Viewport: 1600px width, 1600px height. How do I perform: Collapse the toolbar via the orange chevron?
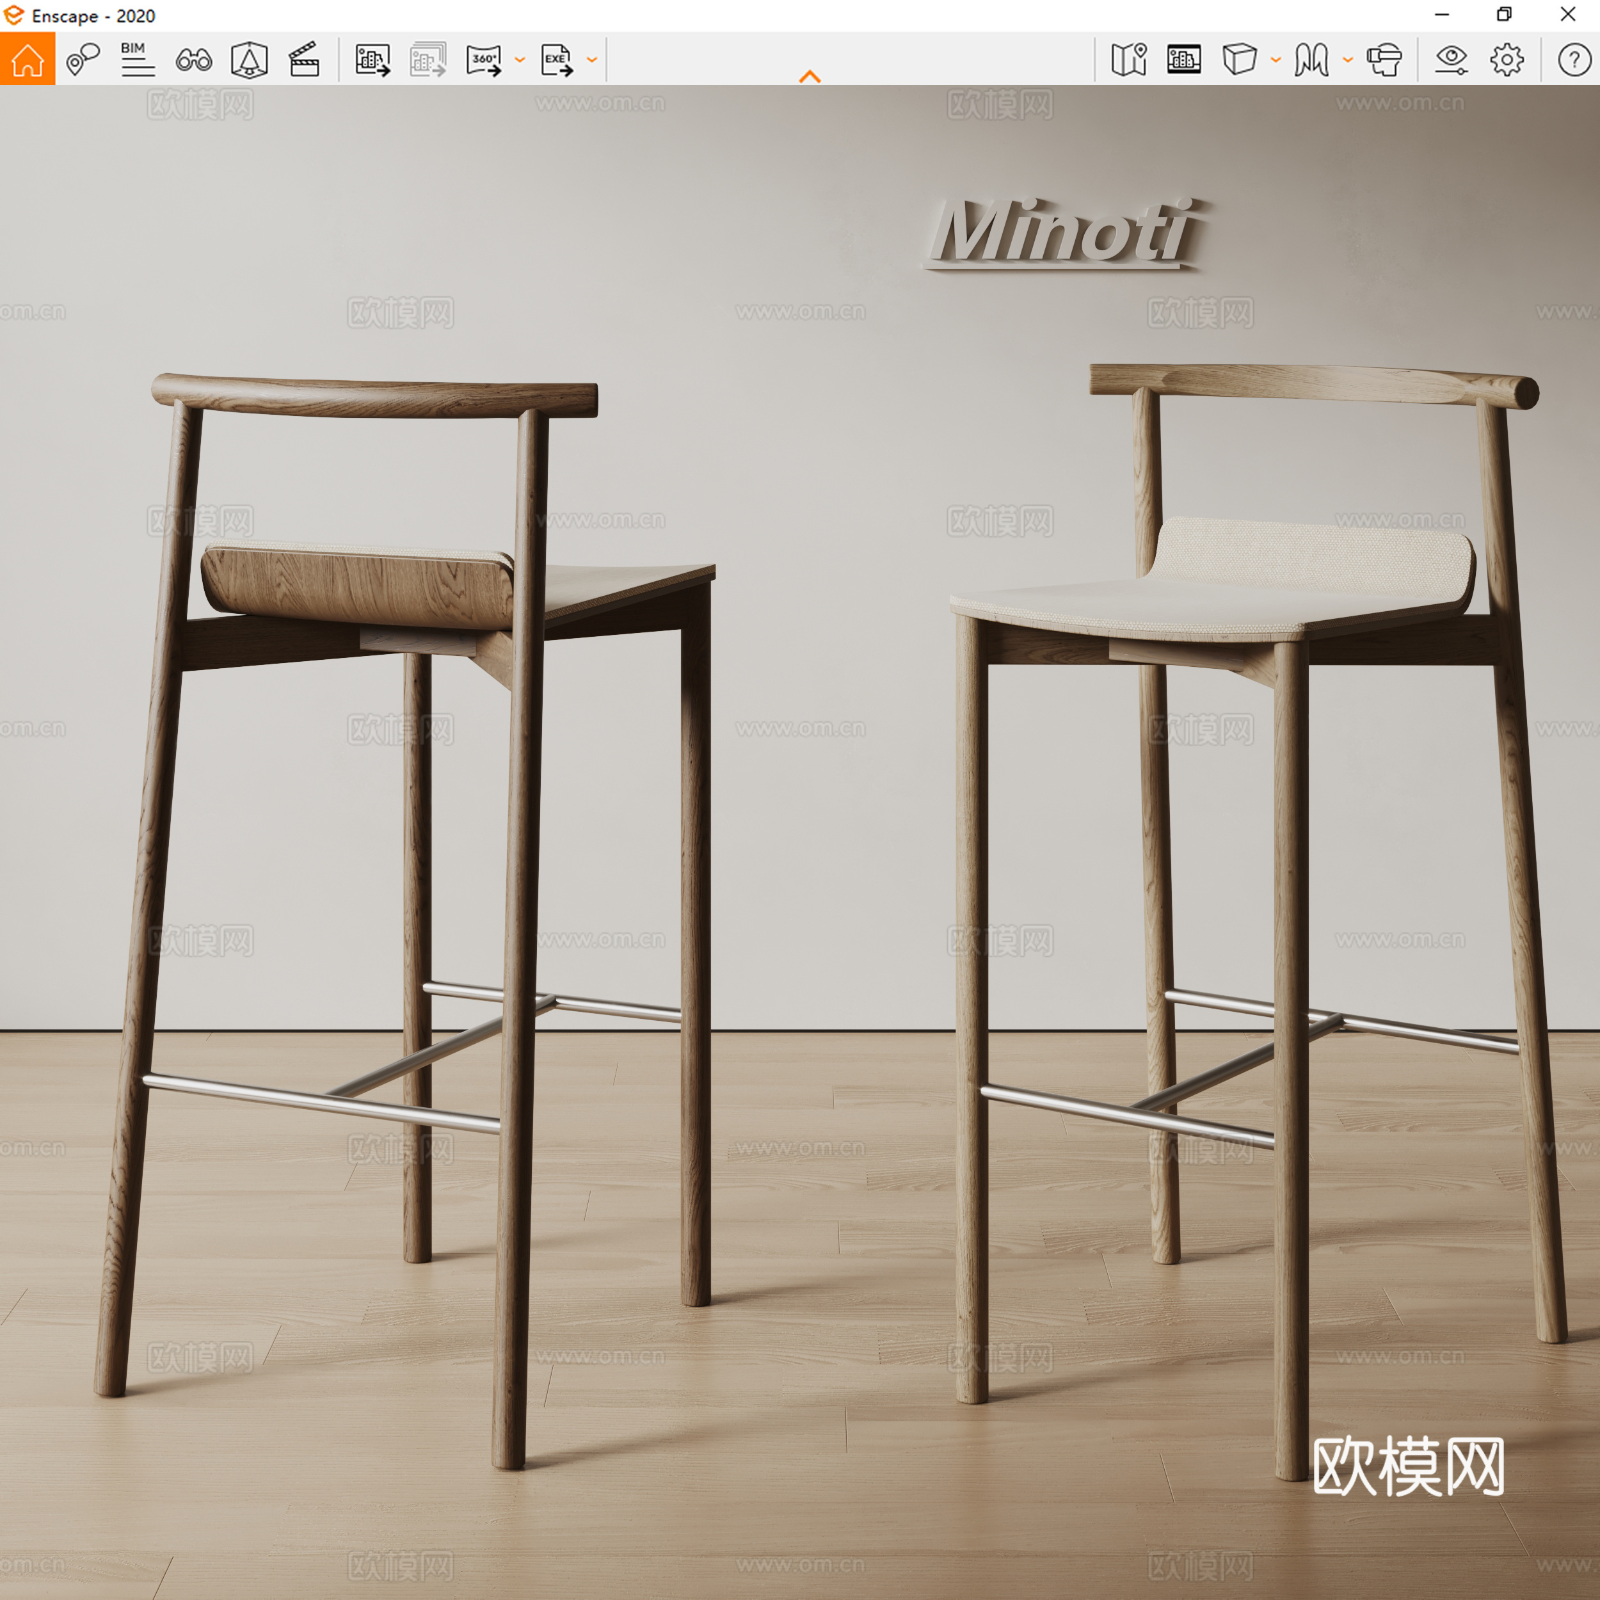810,76
